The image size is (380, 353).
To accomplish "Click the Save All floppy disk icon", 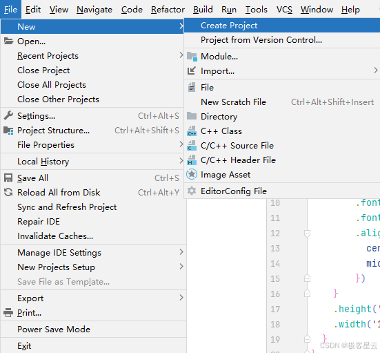I will click(8, 178).
